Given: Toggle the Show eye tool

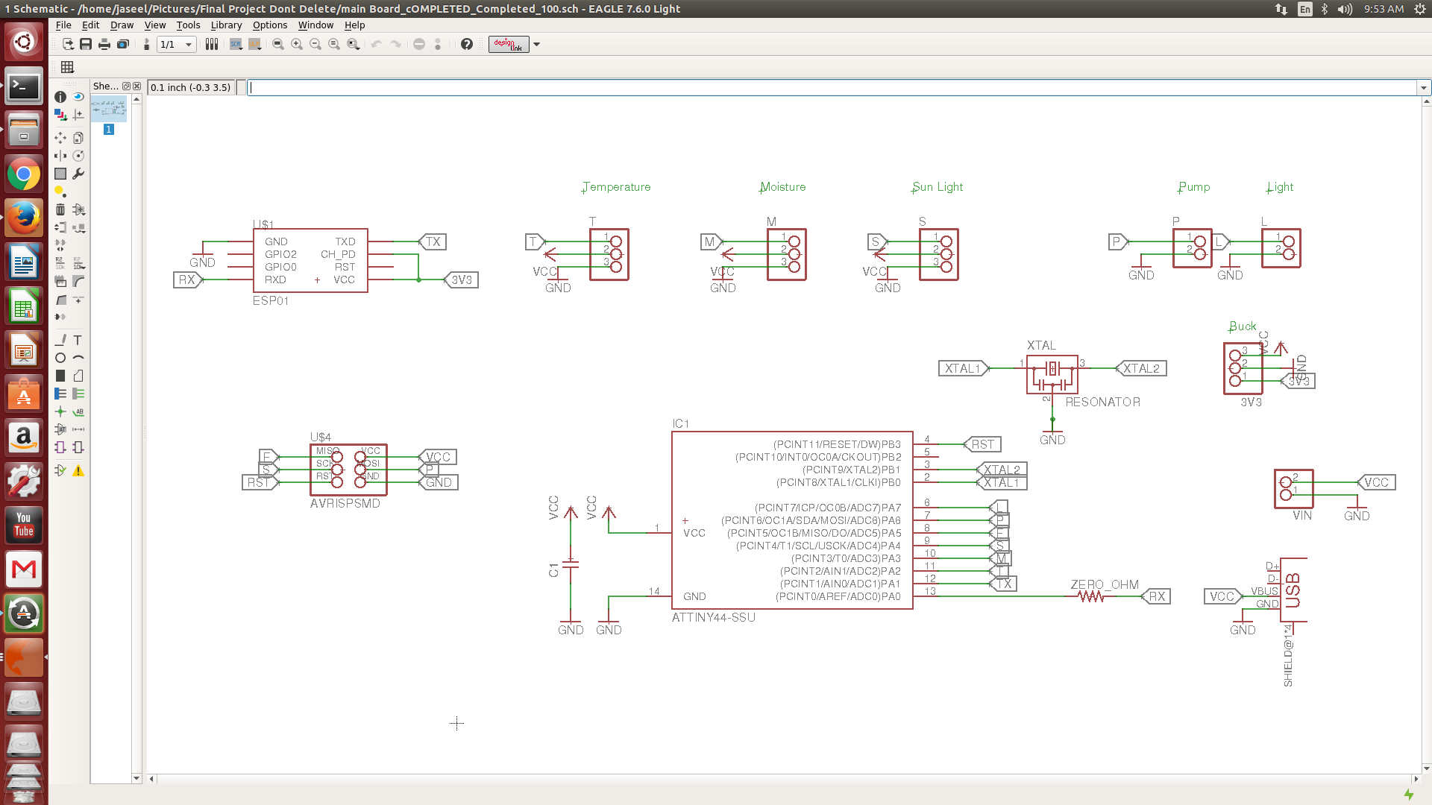Looking at the screenshot, I should coord(78,97).
